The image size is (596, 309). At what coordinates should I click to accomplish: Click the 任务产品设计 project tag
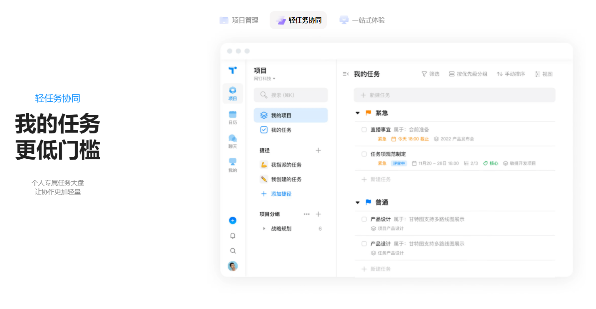point(387,253)
